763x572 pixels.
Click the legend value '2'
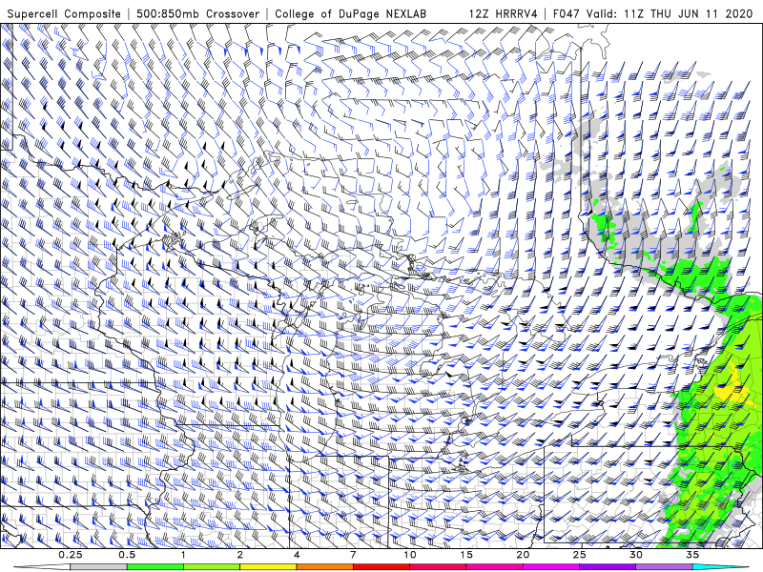[x=240, y=555]
